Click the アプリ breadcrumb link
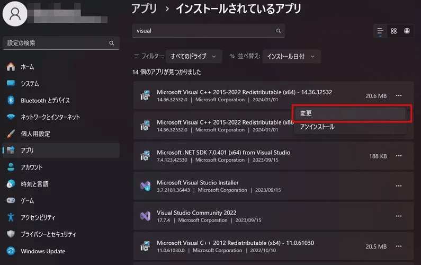The height and width of the screenshot is (265, 421). coord(144,8)
